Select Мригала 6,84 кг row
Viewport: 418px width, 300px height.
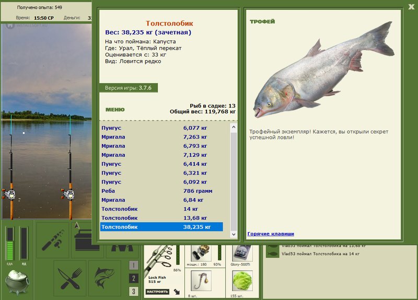tap(162, 200)
